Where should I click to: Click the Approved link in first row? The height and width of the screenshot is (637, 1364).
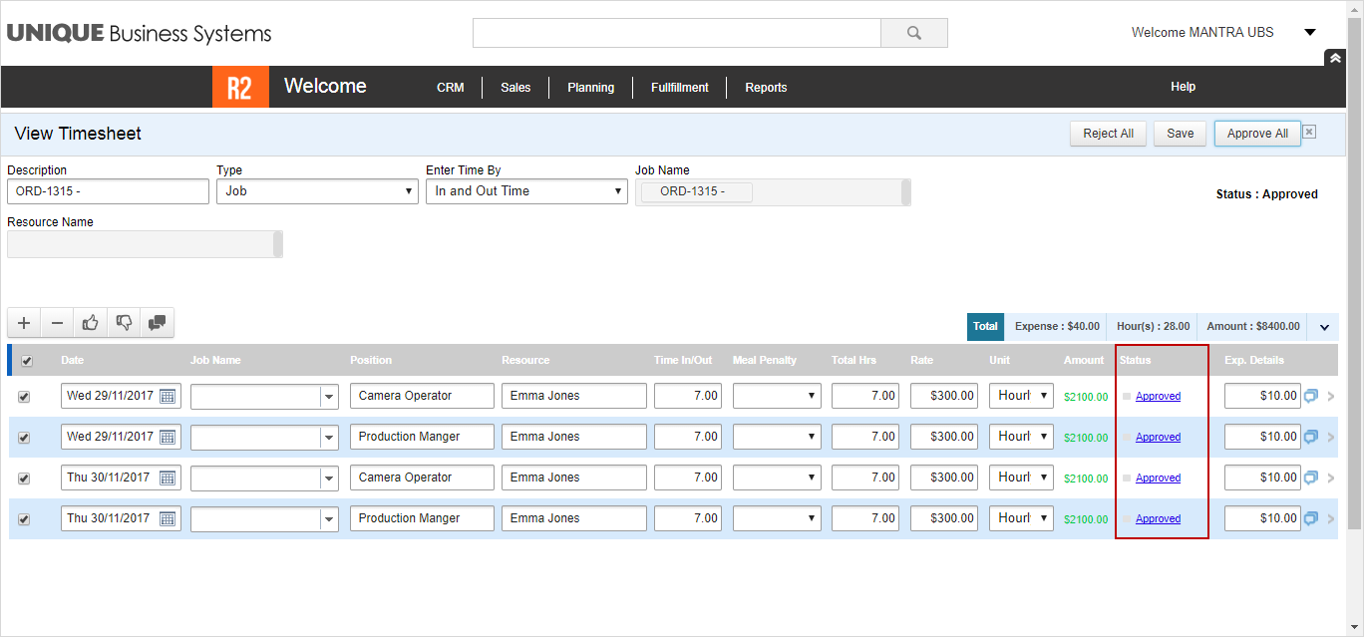click(1158, 397)
